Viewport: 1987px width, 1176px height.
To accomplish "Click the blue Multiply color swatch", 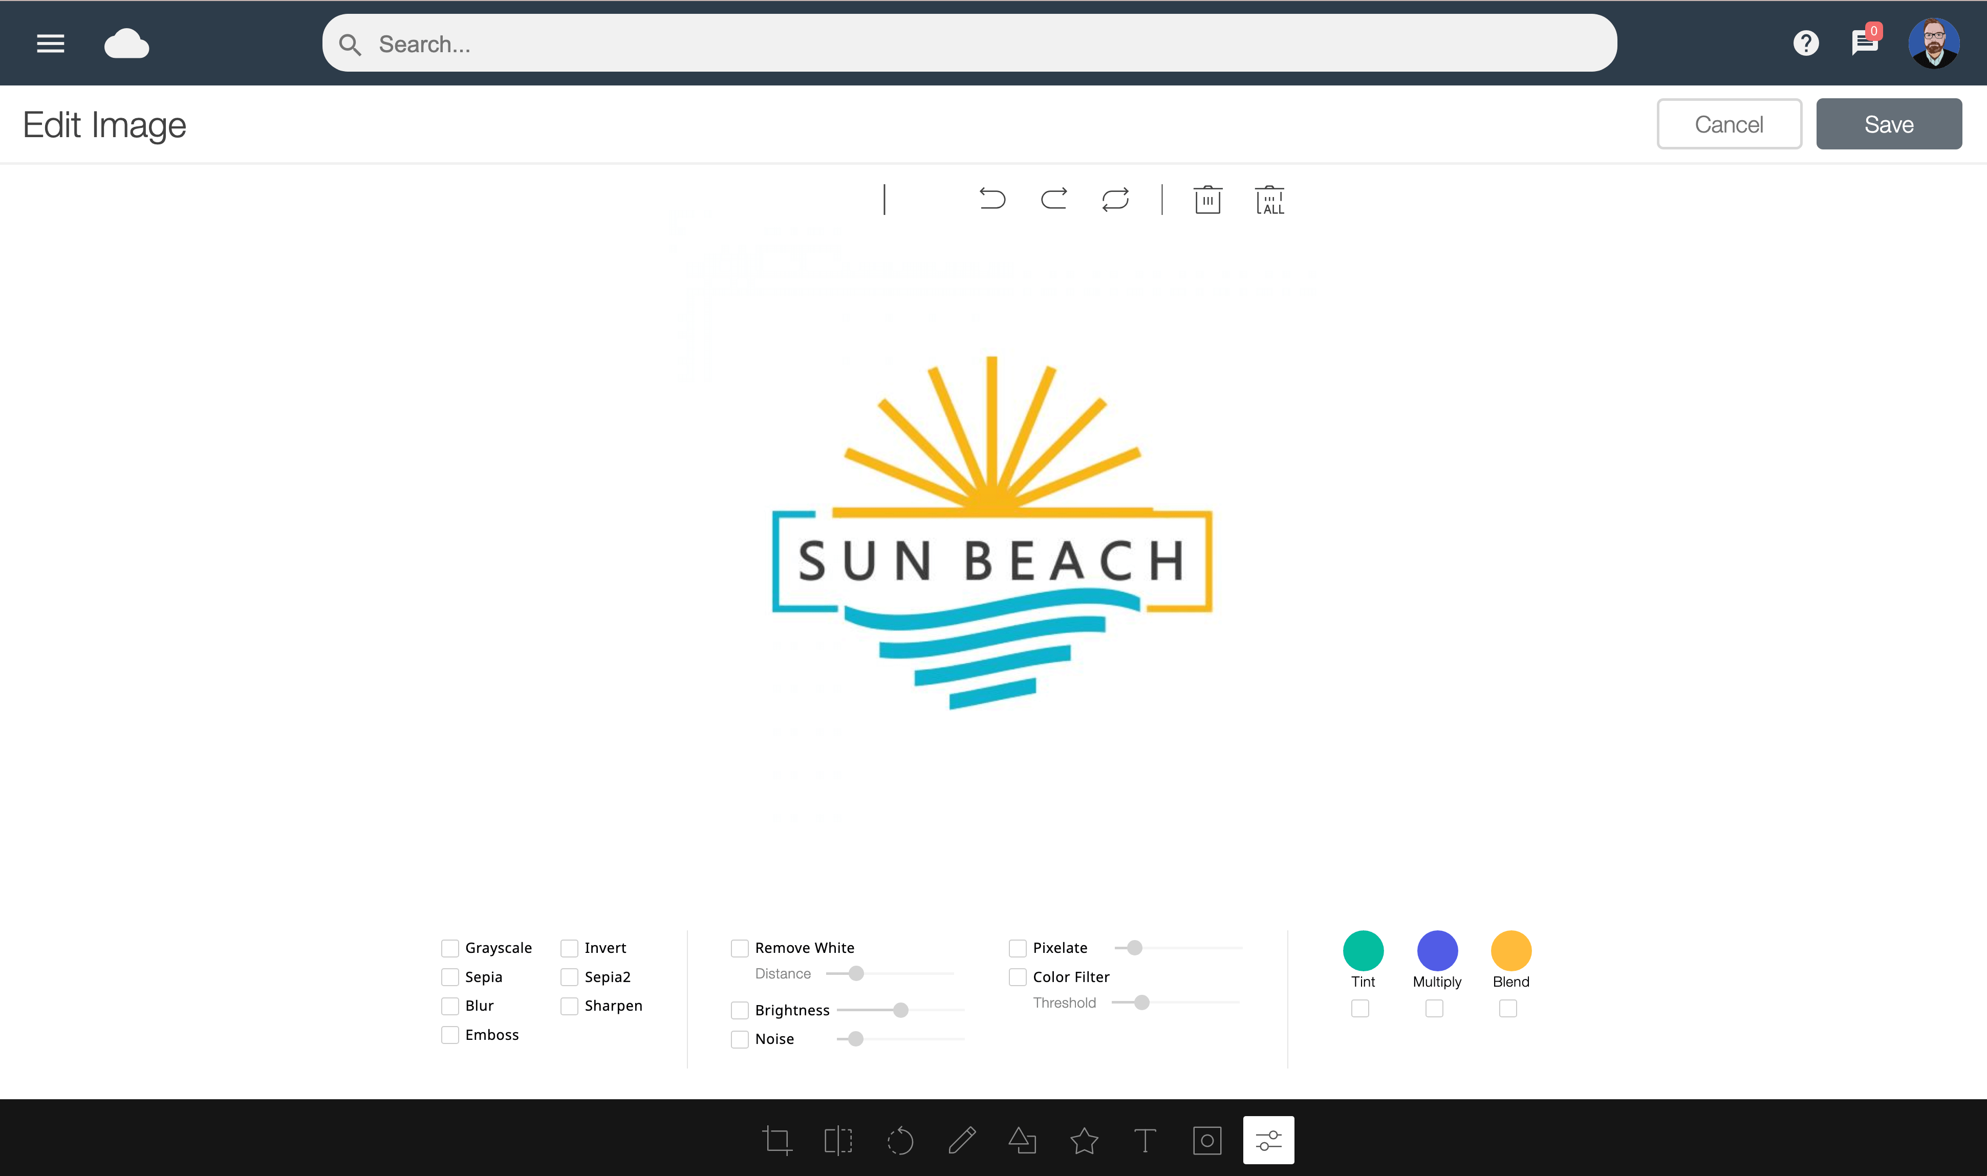I will [1437, 950].
